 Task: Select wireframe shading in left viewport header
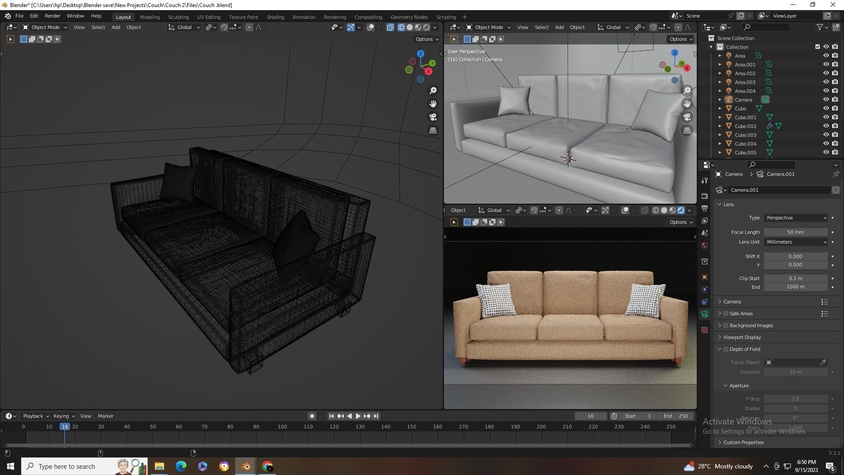click(x=401, y=27)
